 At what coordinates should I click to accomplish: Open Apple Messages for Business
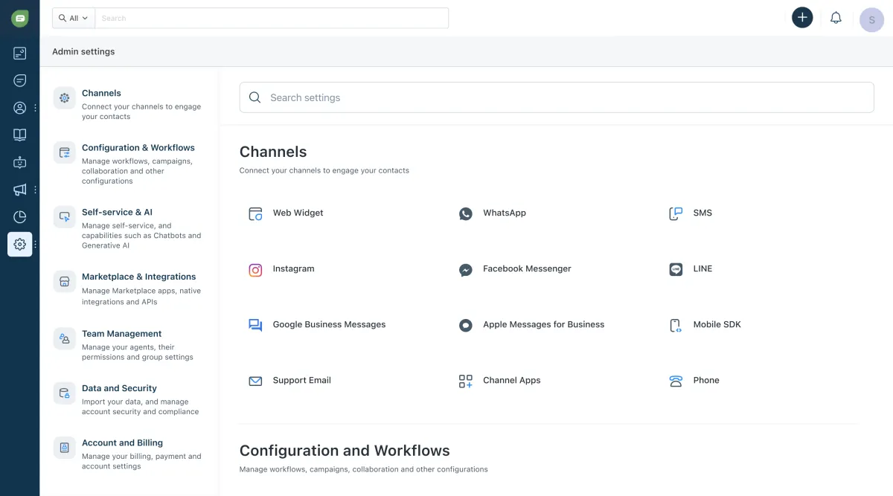(544, 325)
